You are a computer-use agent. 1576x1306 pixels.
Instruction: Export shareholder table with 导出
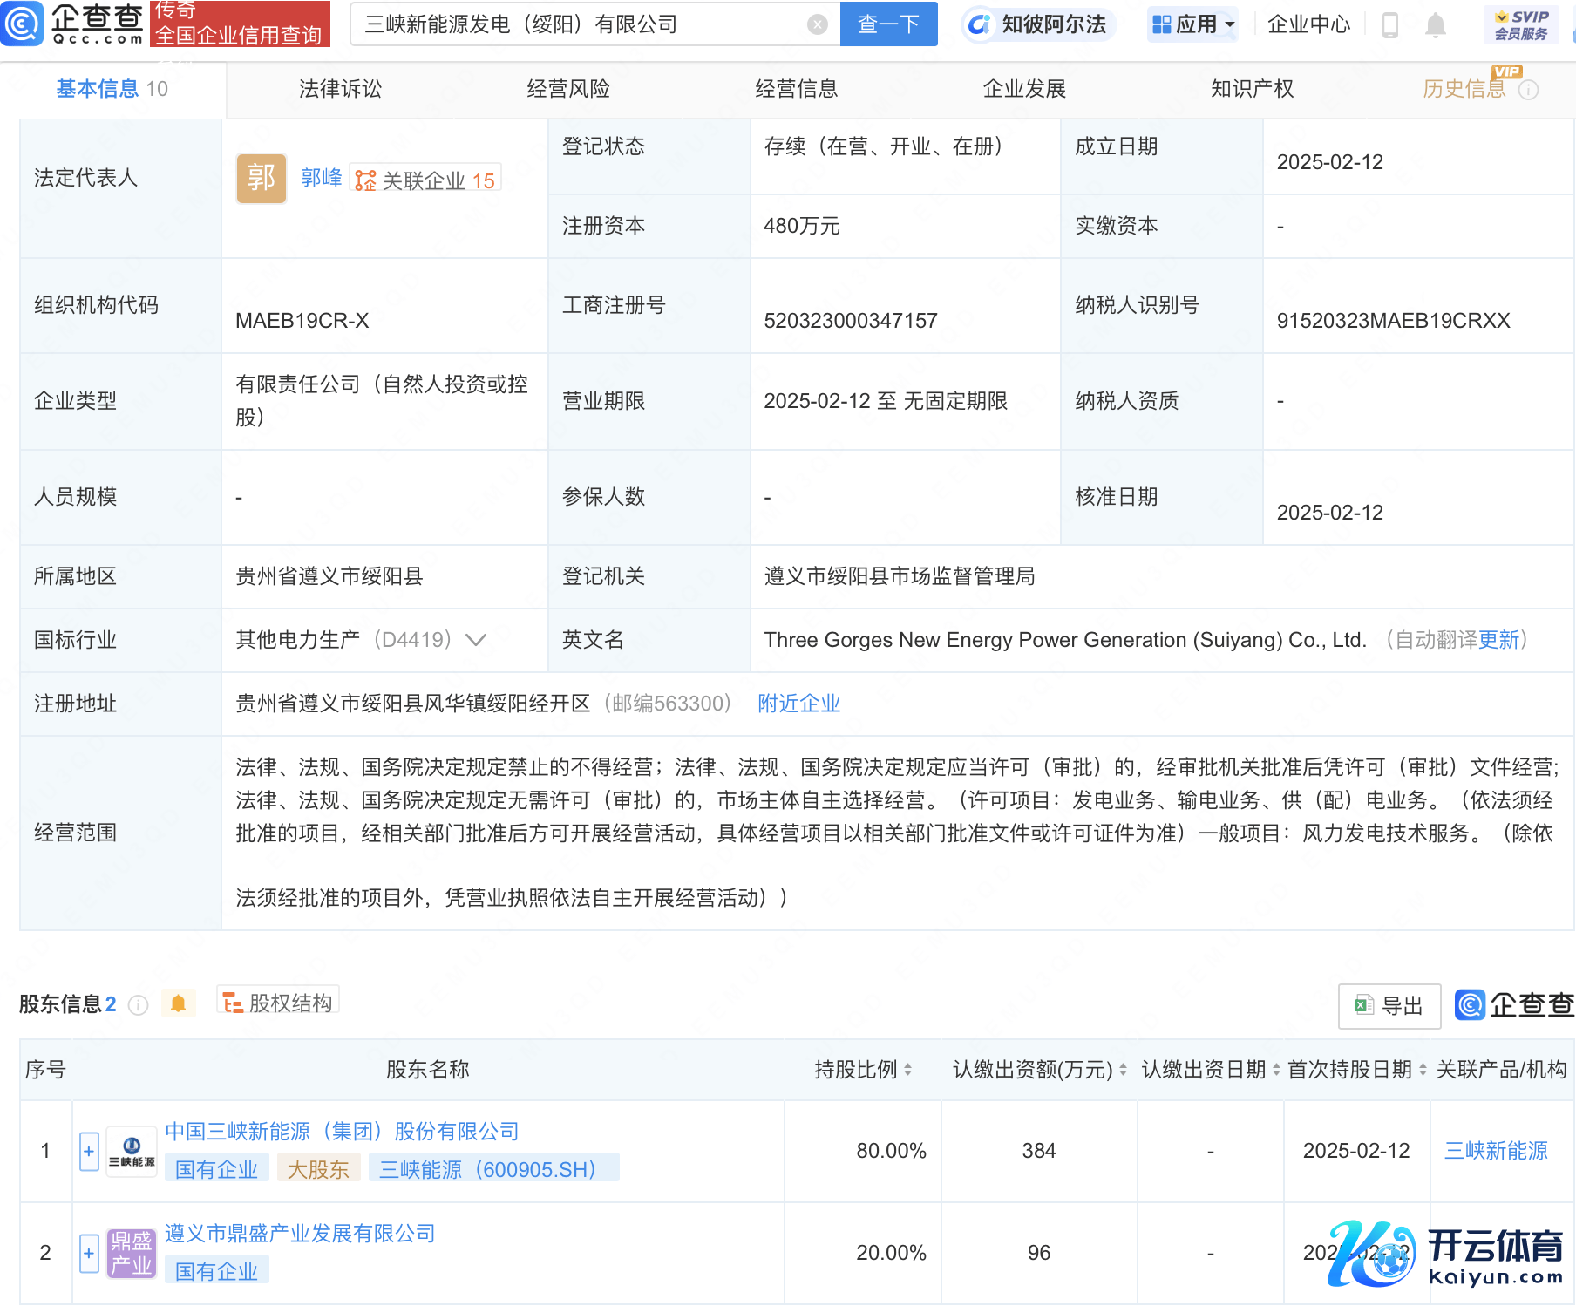pyautogui.click(x=1389, y=1006)
